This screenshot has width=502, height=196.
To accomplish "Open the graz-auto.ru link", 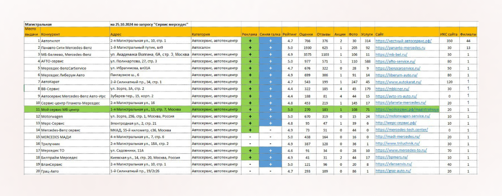I will (393, 171).
